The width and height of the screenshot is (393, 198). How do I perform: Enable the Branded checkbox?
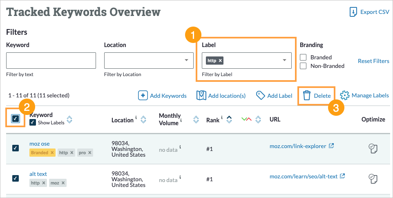click(x=303, y=57)
